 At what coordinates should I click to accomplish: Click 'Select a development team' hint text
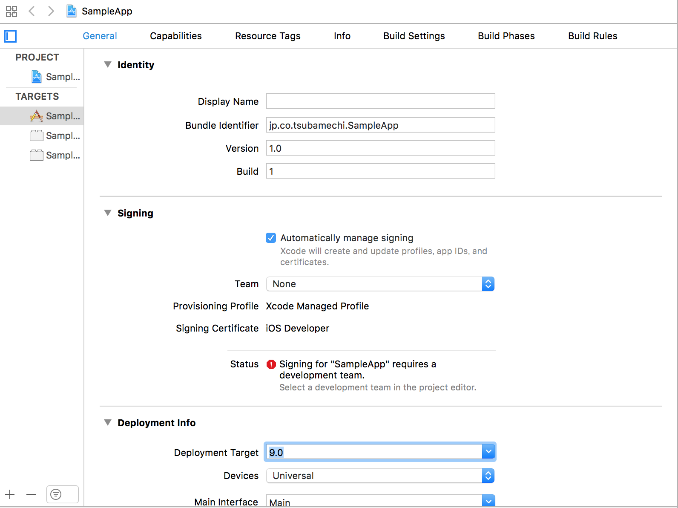pyautogui.click(x=378, y=387)
